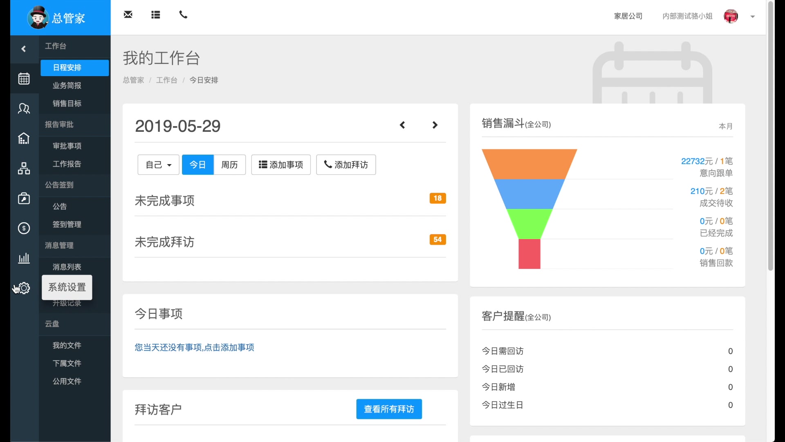The height and width of the screenshot is (442, 785).
Task: Open the calendar icon in left sidebar
Action: 24,78
